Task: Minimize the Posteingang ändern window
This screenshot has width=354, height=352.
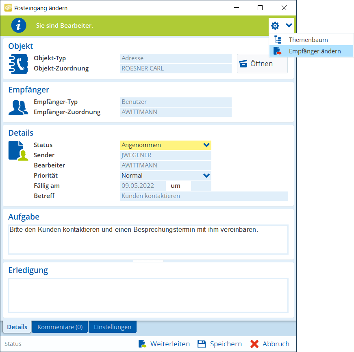Action: pos(237,8)
